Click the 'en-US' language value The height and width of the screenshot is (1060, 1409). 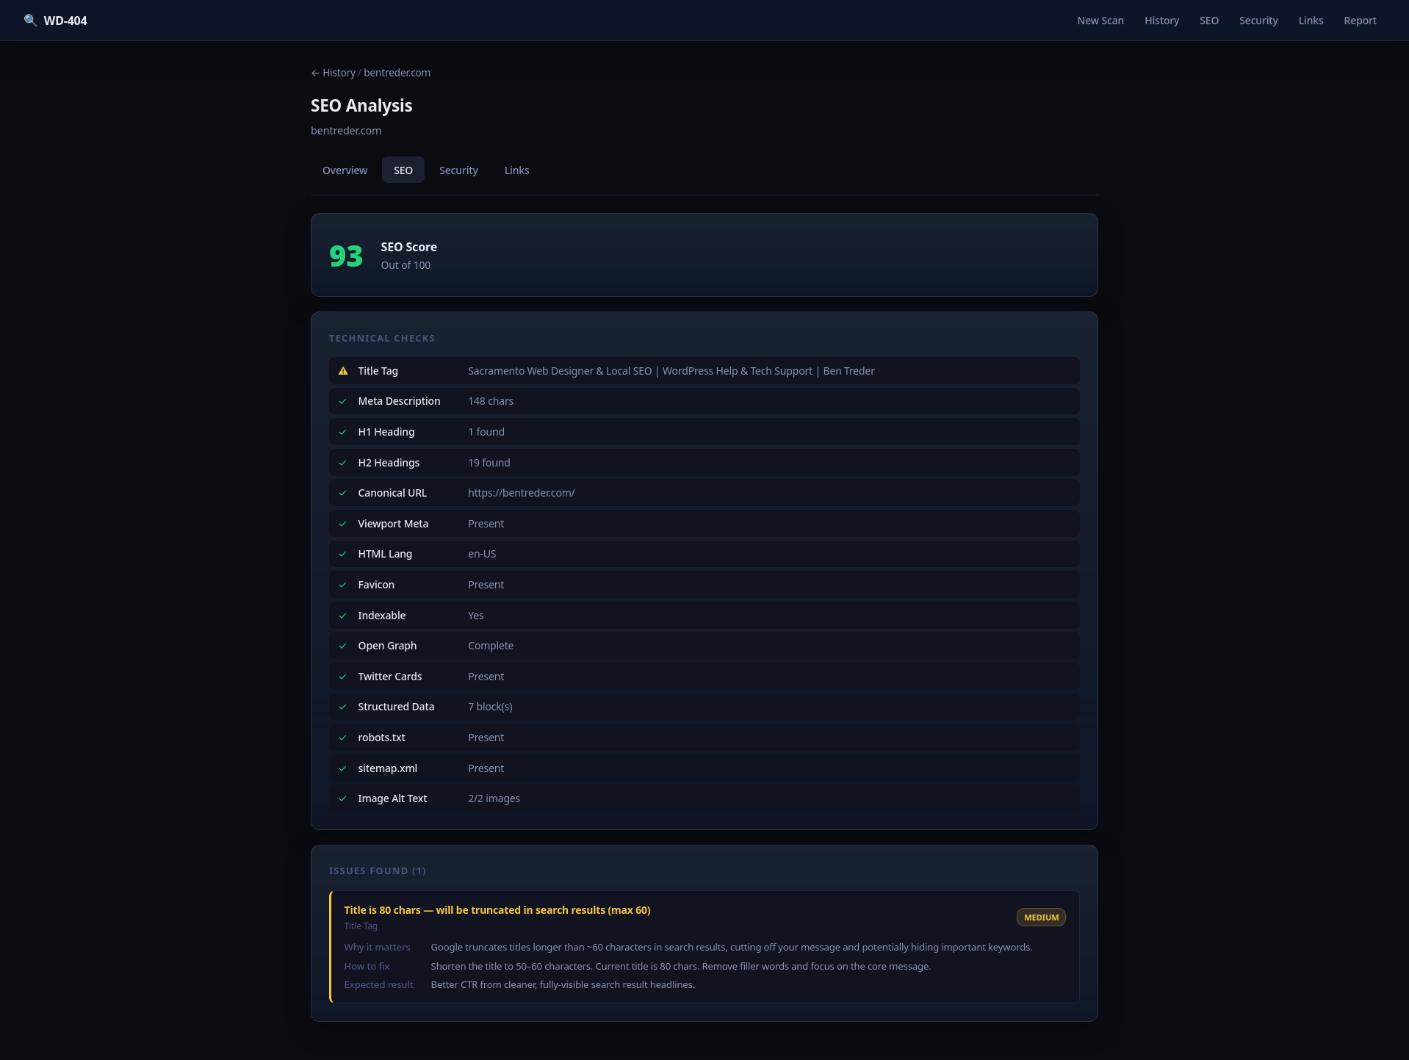coord(482,554)
